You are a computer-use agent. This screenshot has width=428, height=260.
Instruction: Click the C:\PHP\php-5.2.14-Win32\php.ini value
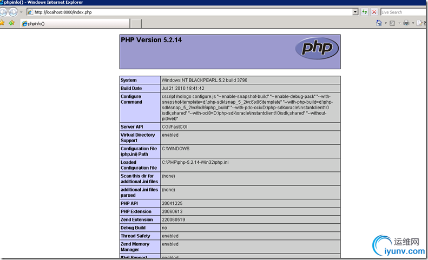click(195, 162)
